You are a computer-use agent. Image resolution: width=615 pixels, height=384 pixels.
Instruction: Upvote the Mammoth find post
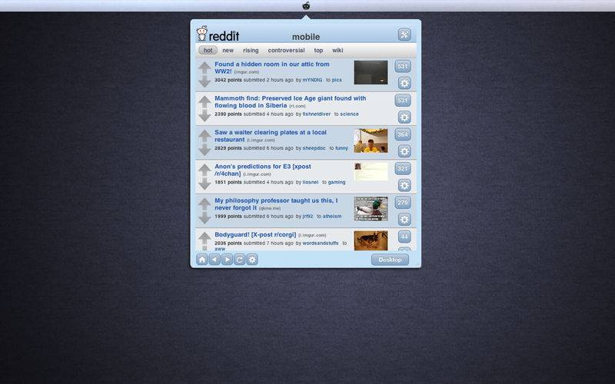click(204, 102)
